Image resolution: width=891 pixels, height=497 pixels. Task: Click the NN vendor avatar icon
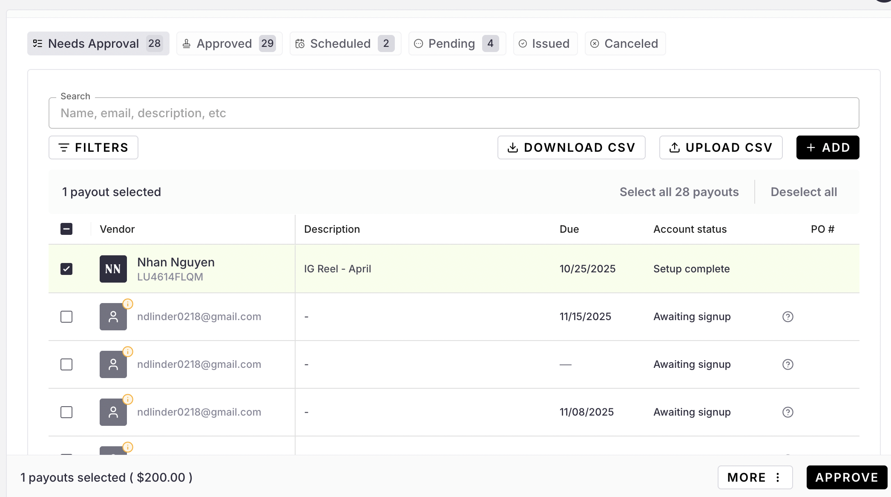[113, 269]
